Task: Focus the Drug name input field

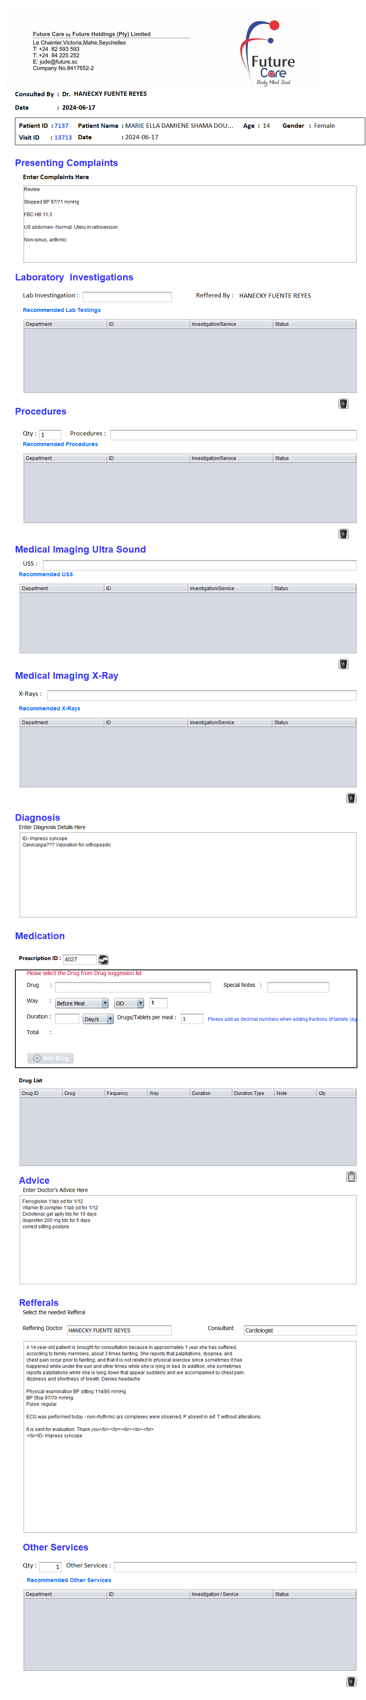Action: click(132, 986)
